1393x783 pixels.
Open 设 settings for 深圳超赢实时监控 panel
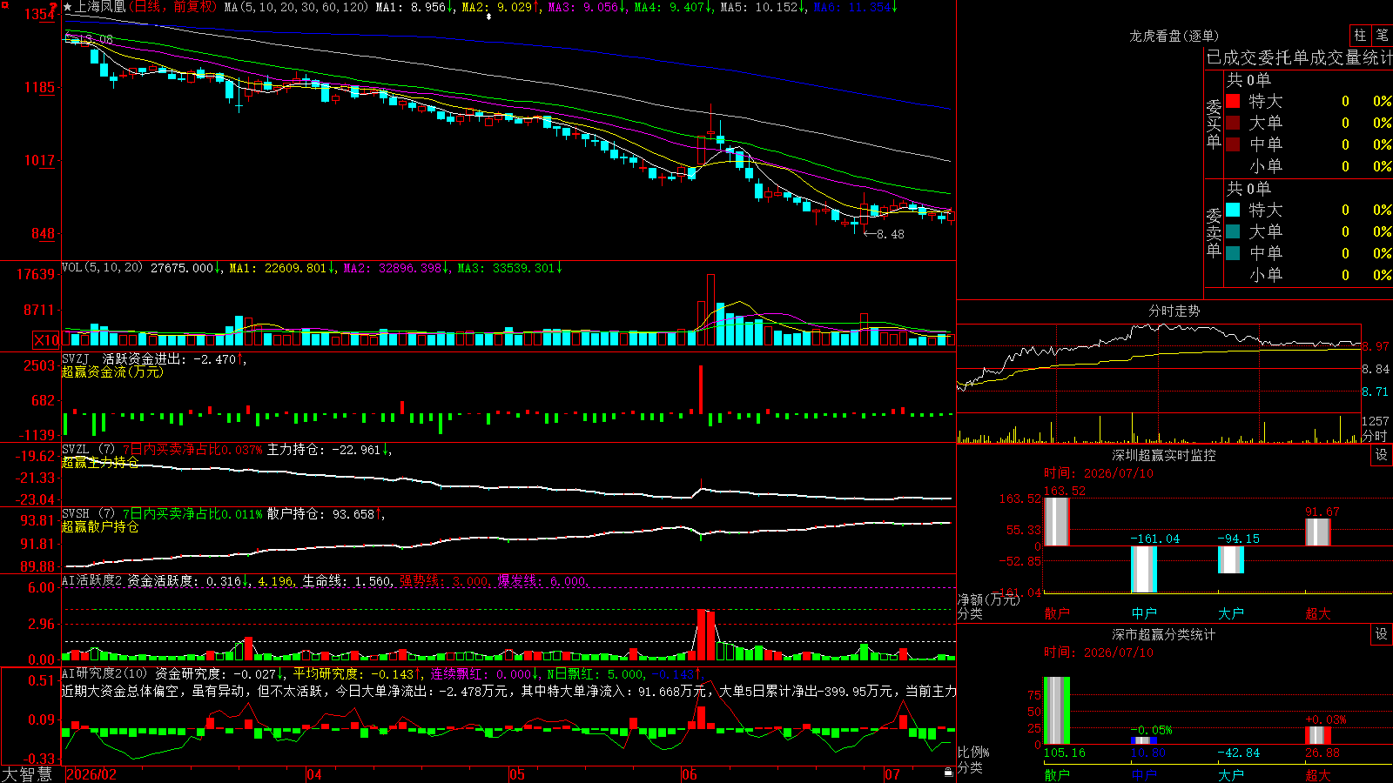pyautogui.click(x=1382, y=455)
